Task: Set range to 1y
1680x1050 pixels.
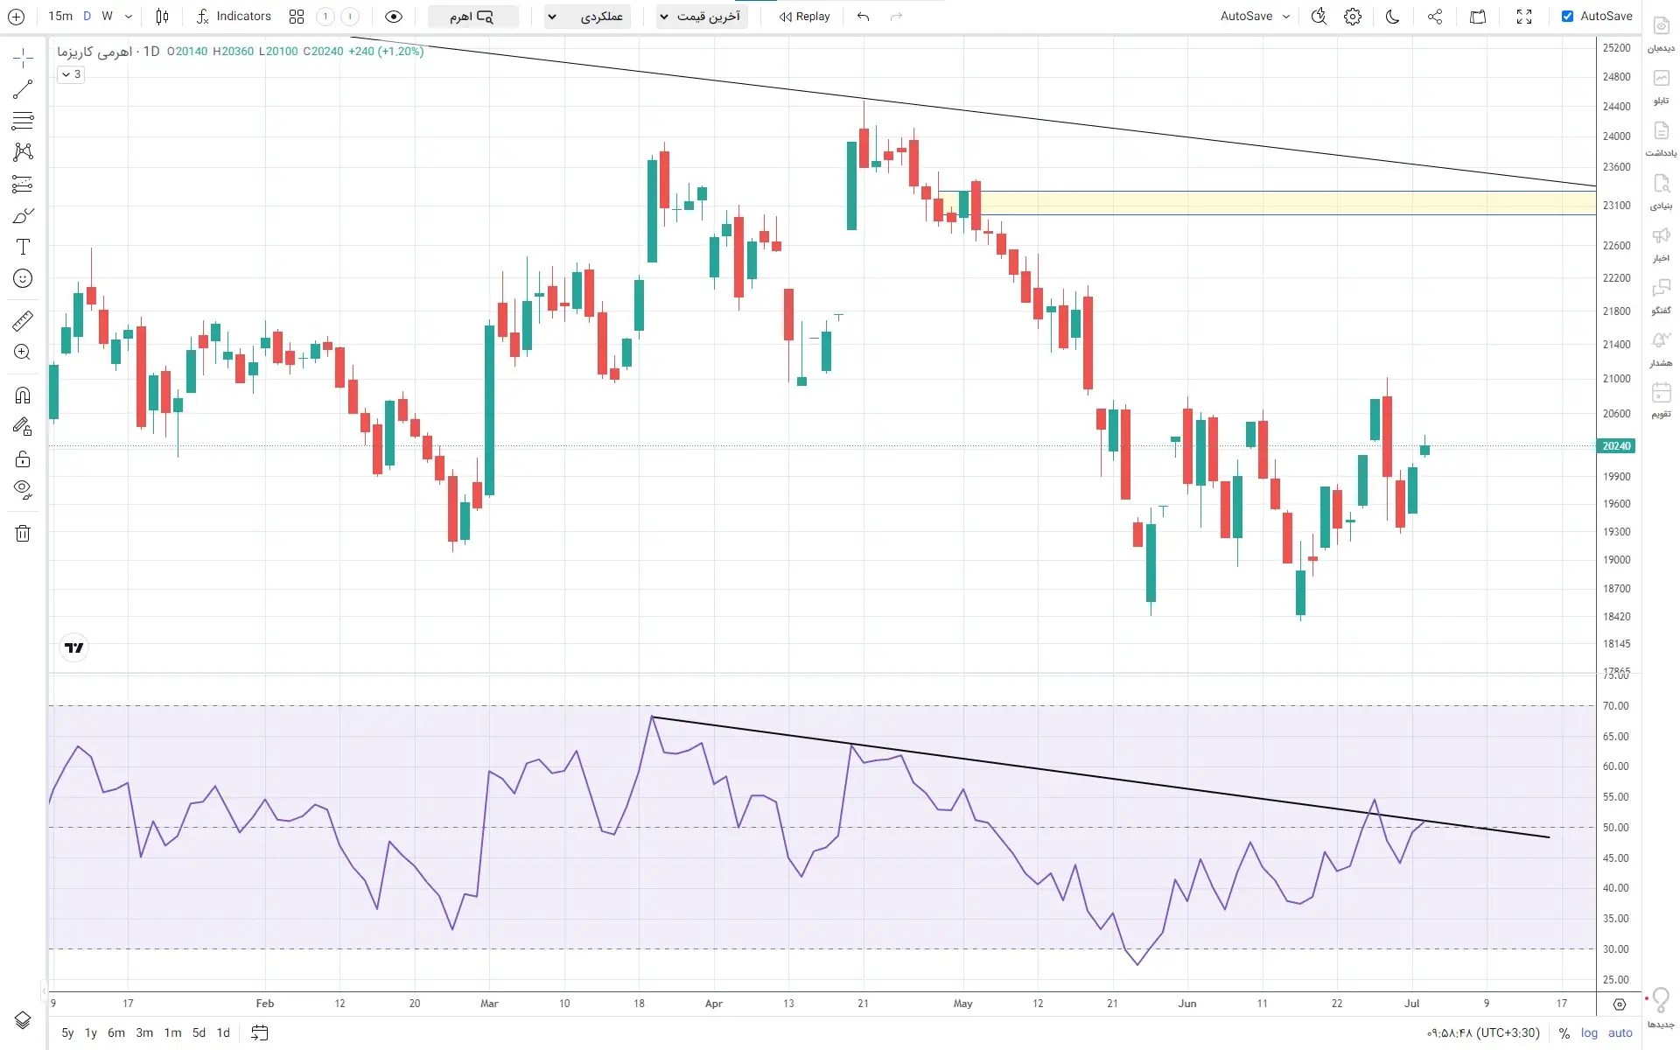Action: click(91, 1033)
